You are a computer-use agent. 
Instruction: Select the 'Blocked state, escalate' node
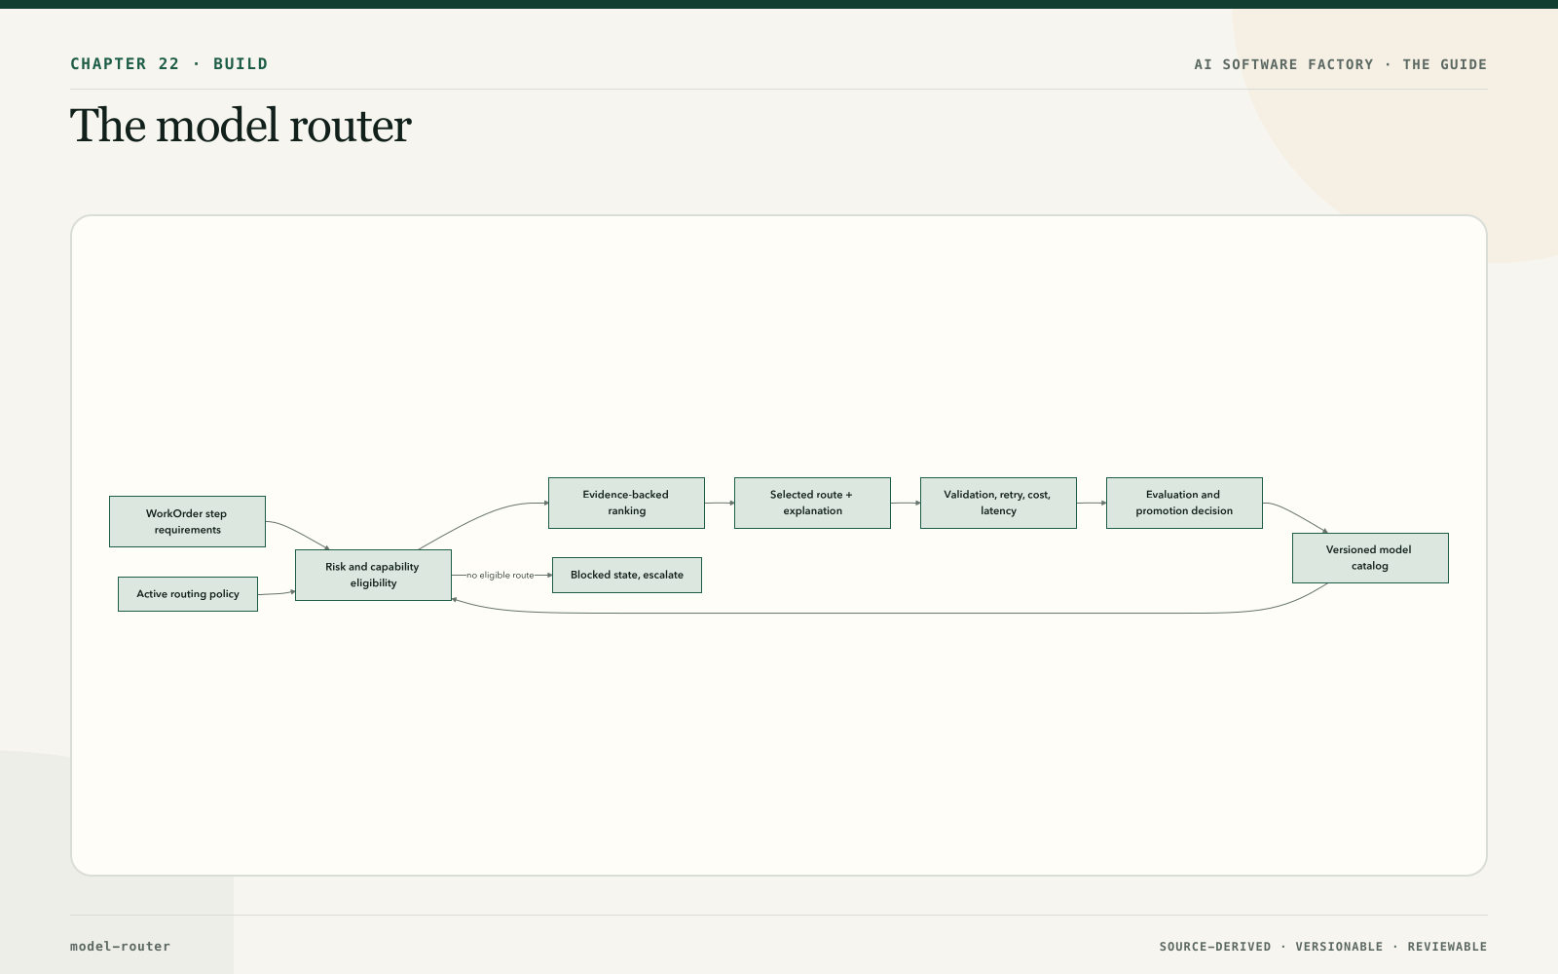coord(627,575)
